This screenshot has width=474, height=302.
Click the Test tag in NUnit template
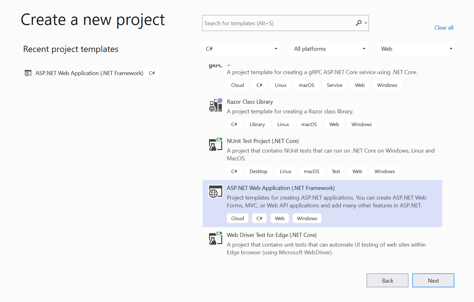[336, 172]
